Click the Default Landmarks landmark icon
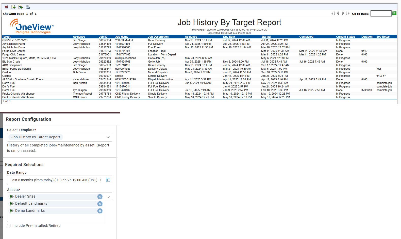 tap(11, 204)
